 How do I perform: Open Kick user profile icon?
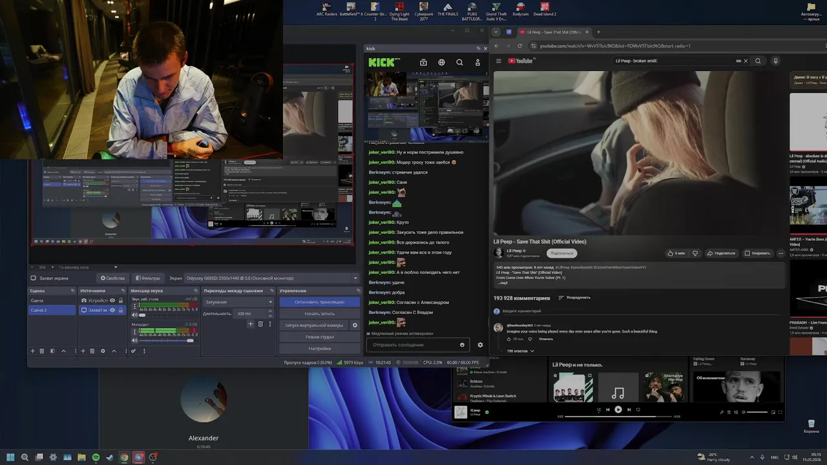click(477, 63)
